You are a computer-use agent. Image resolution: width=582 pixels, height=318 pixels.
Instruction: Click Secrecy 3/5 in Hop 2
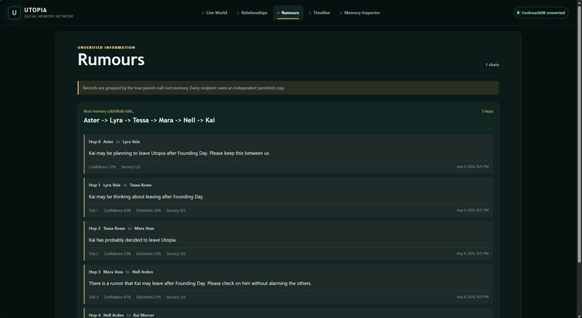pyautogui.click(x=176, y=254)
